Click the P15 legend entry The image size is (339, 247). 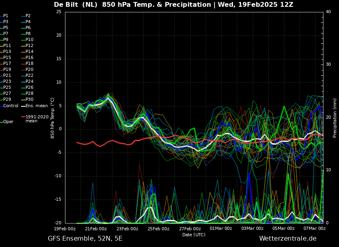[6, 57]
